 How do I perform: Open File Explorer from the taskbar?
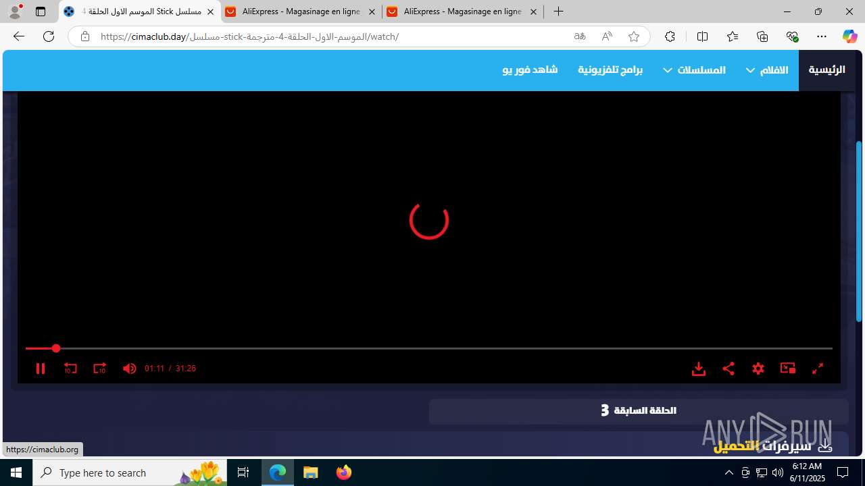[x=311, y=473]
